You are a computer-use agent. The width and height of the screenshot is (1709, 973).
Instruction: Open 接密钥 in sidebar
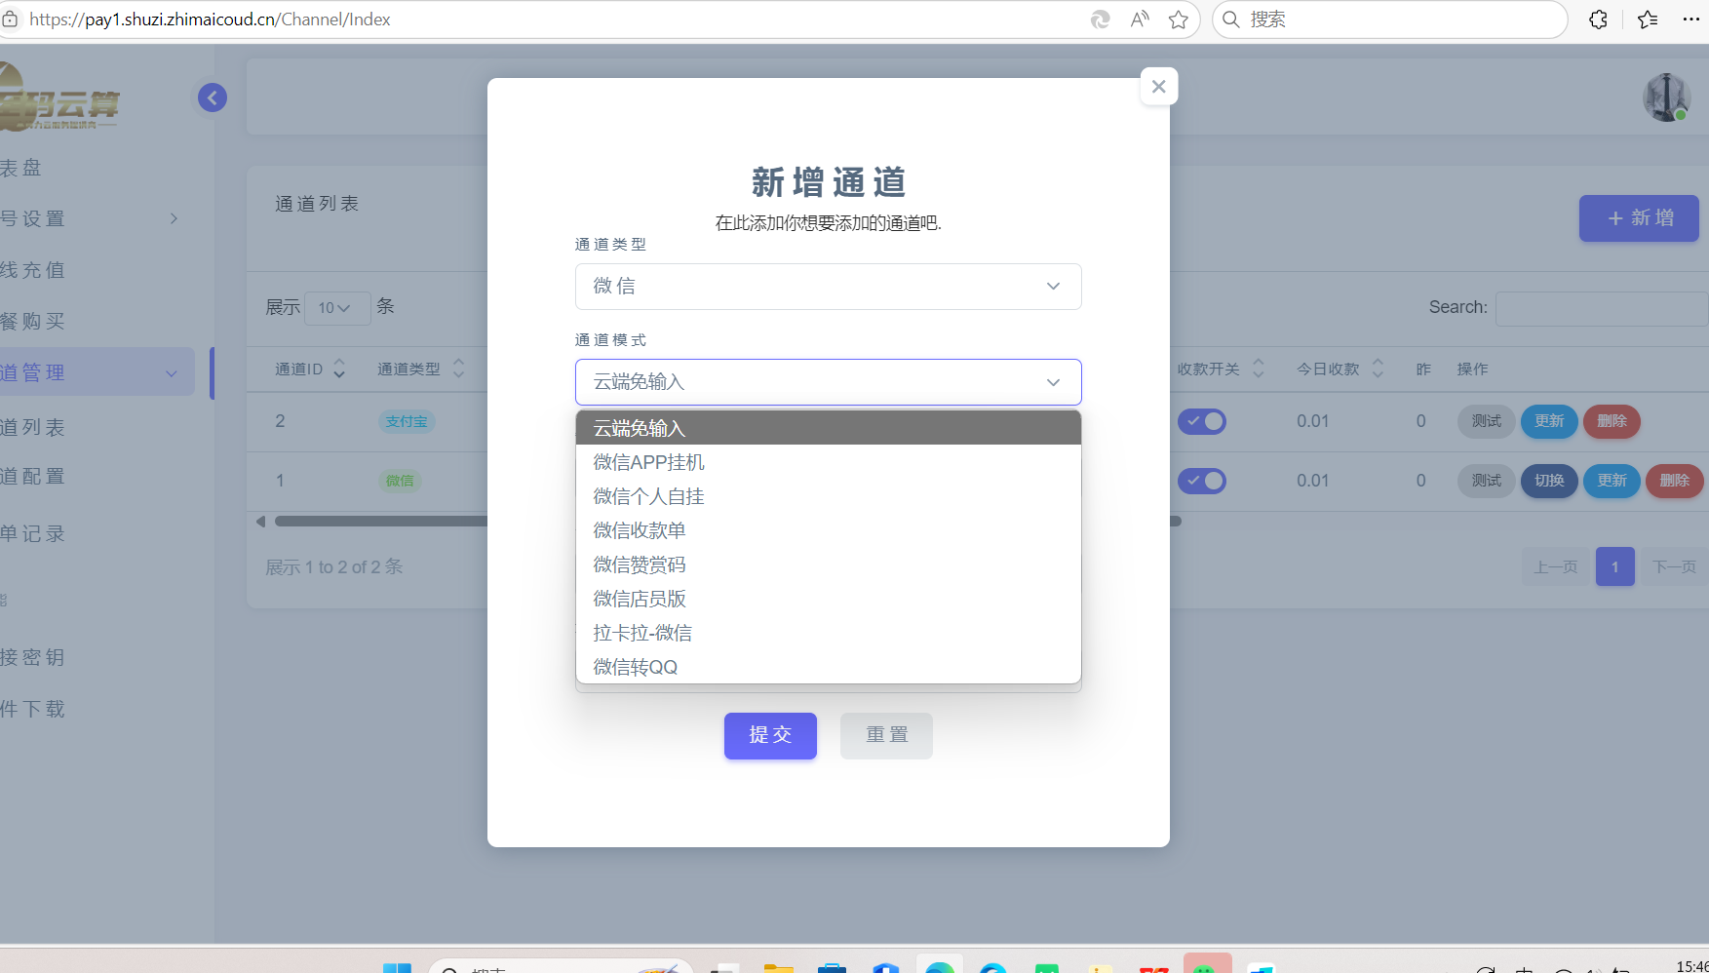32,657
